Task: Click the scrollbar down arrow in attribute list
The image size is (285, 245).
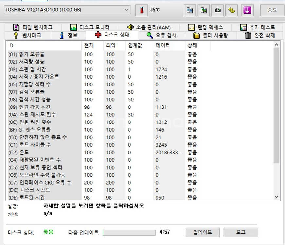Action: click(276, 197)
